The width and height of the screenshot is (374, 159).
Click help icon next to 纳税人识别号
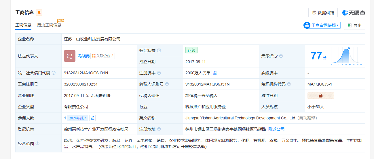167,84
